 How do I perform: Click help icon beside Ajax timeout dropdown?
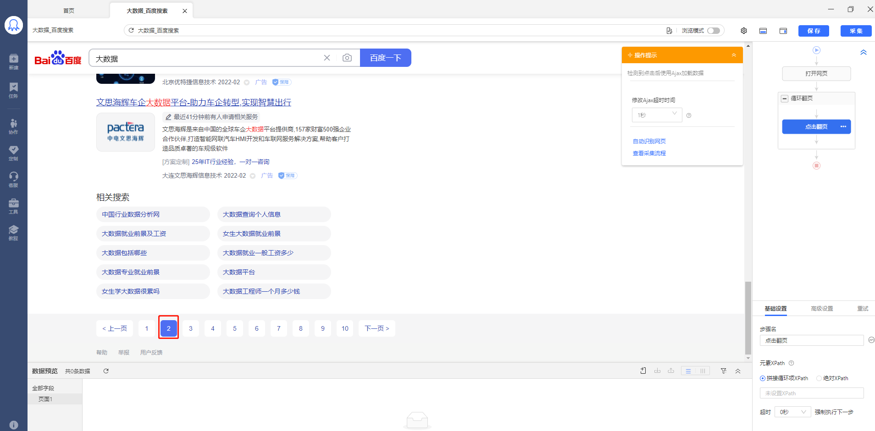[689, 115]
